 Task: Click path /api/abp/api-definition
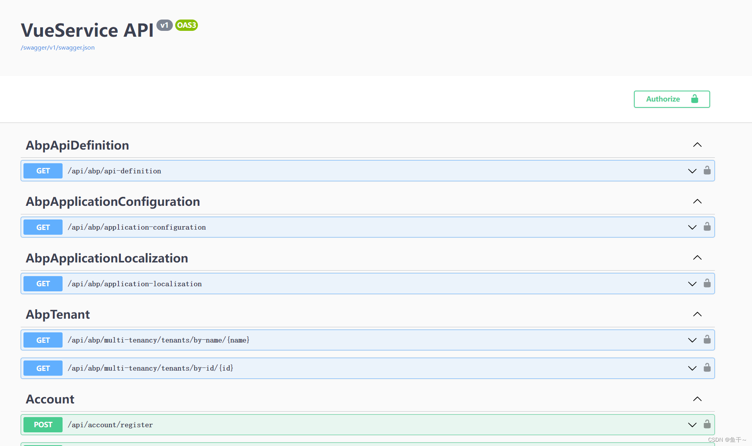click(x=114, y=171)
